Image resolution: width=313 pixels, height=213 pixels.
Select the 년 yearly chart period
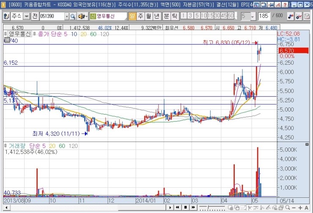point(157,16)
